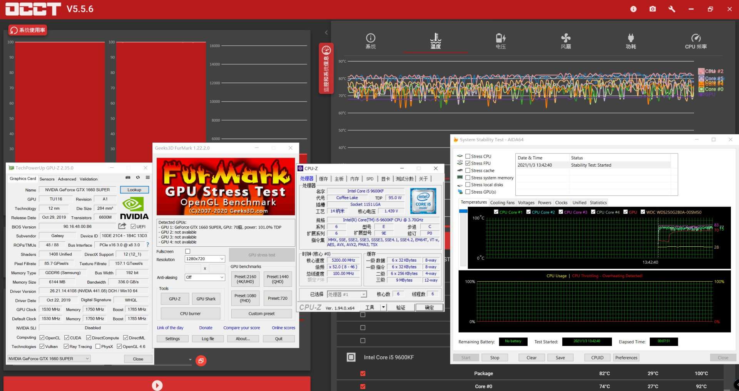Screen dimensions: 739x391
Task: Click Stress system memory chip icon
Action: pos(460,178)
